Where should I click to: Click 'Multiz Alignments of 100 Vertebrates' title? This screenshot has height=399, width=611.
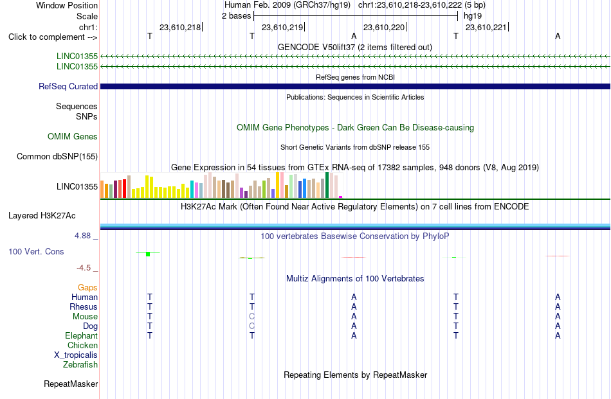[355, 278]
